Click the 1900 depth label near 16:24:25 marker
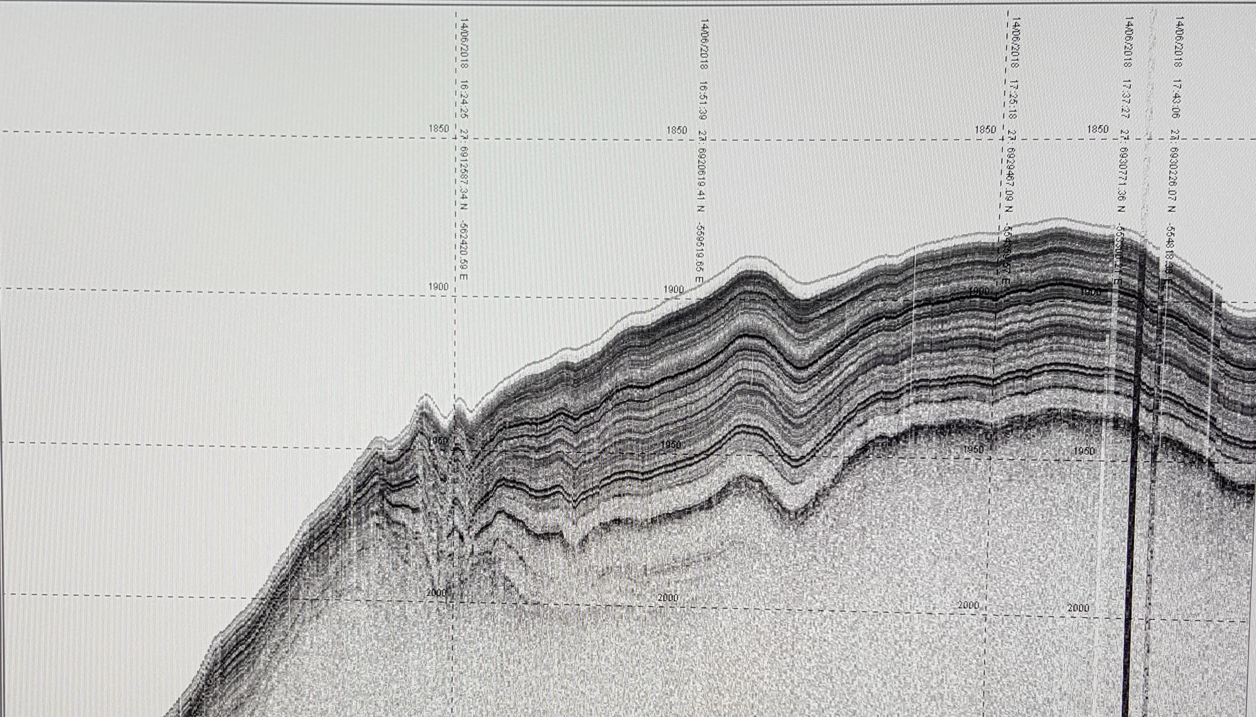This screenshot has width=1256, height=717. (x=438, y=287)
